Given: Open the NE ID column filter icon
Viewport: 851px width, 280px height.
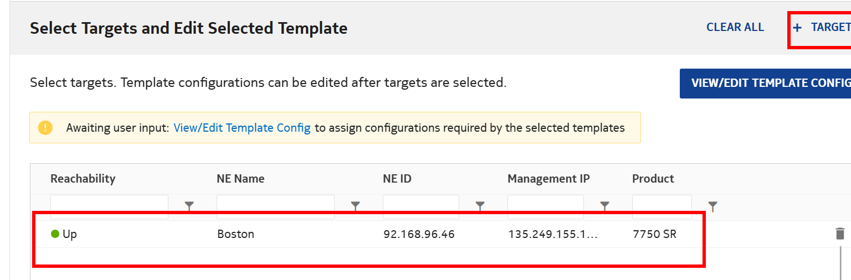Looking at the screenshot, I should pos(480,206).
